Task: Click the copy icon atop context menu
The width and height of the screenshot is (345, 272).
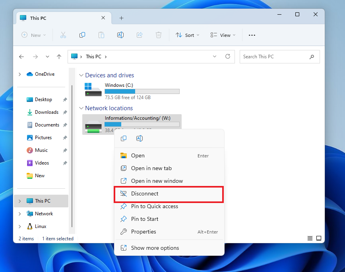Action: pyautogui.click(x=124, y=138)
